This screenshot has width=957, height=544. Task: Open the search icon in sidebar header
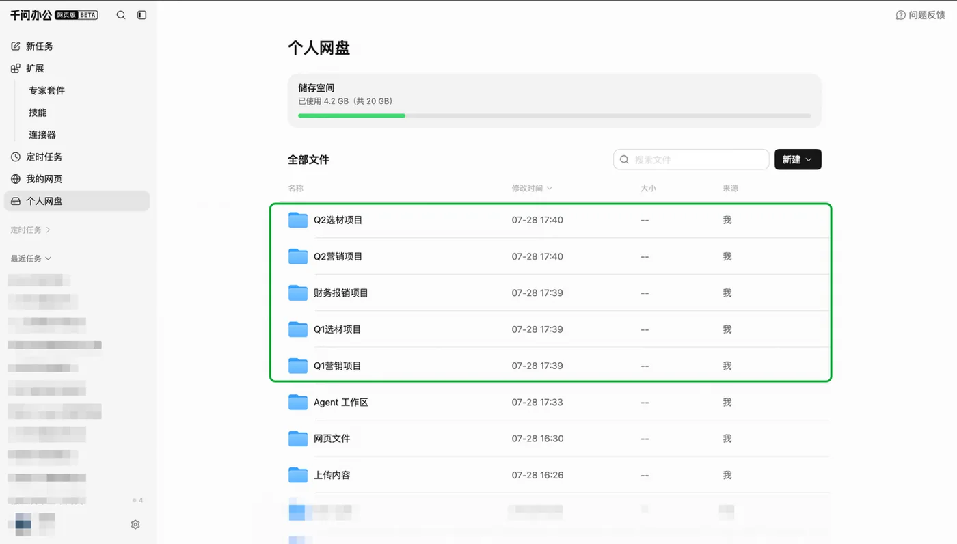[121, 15]
